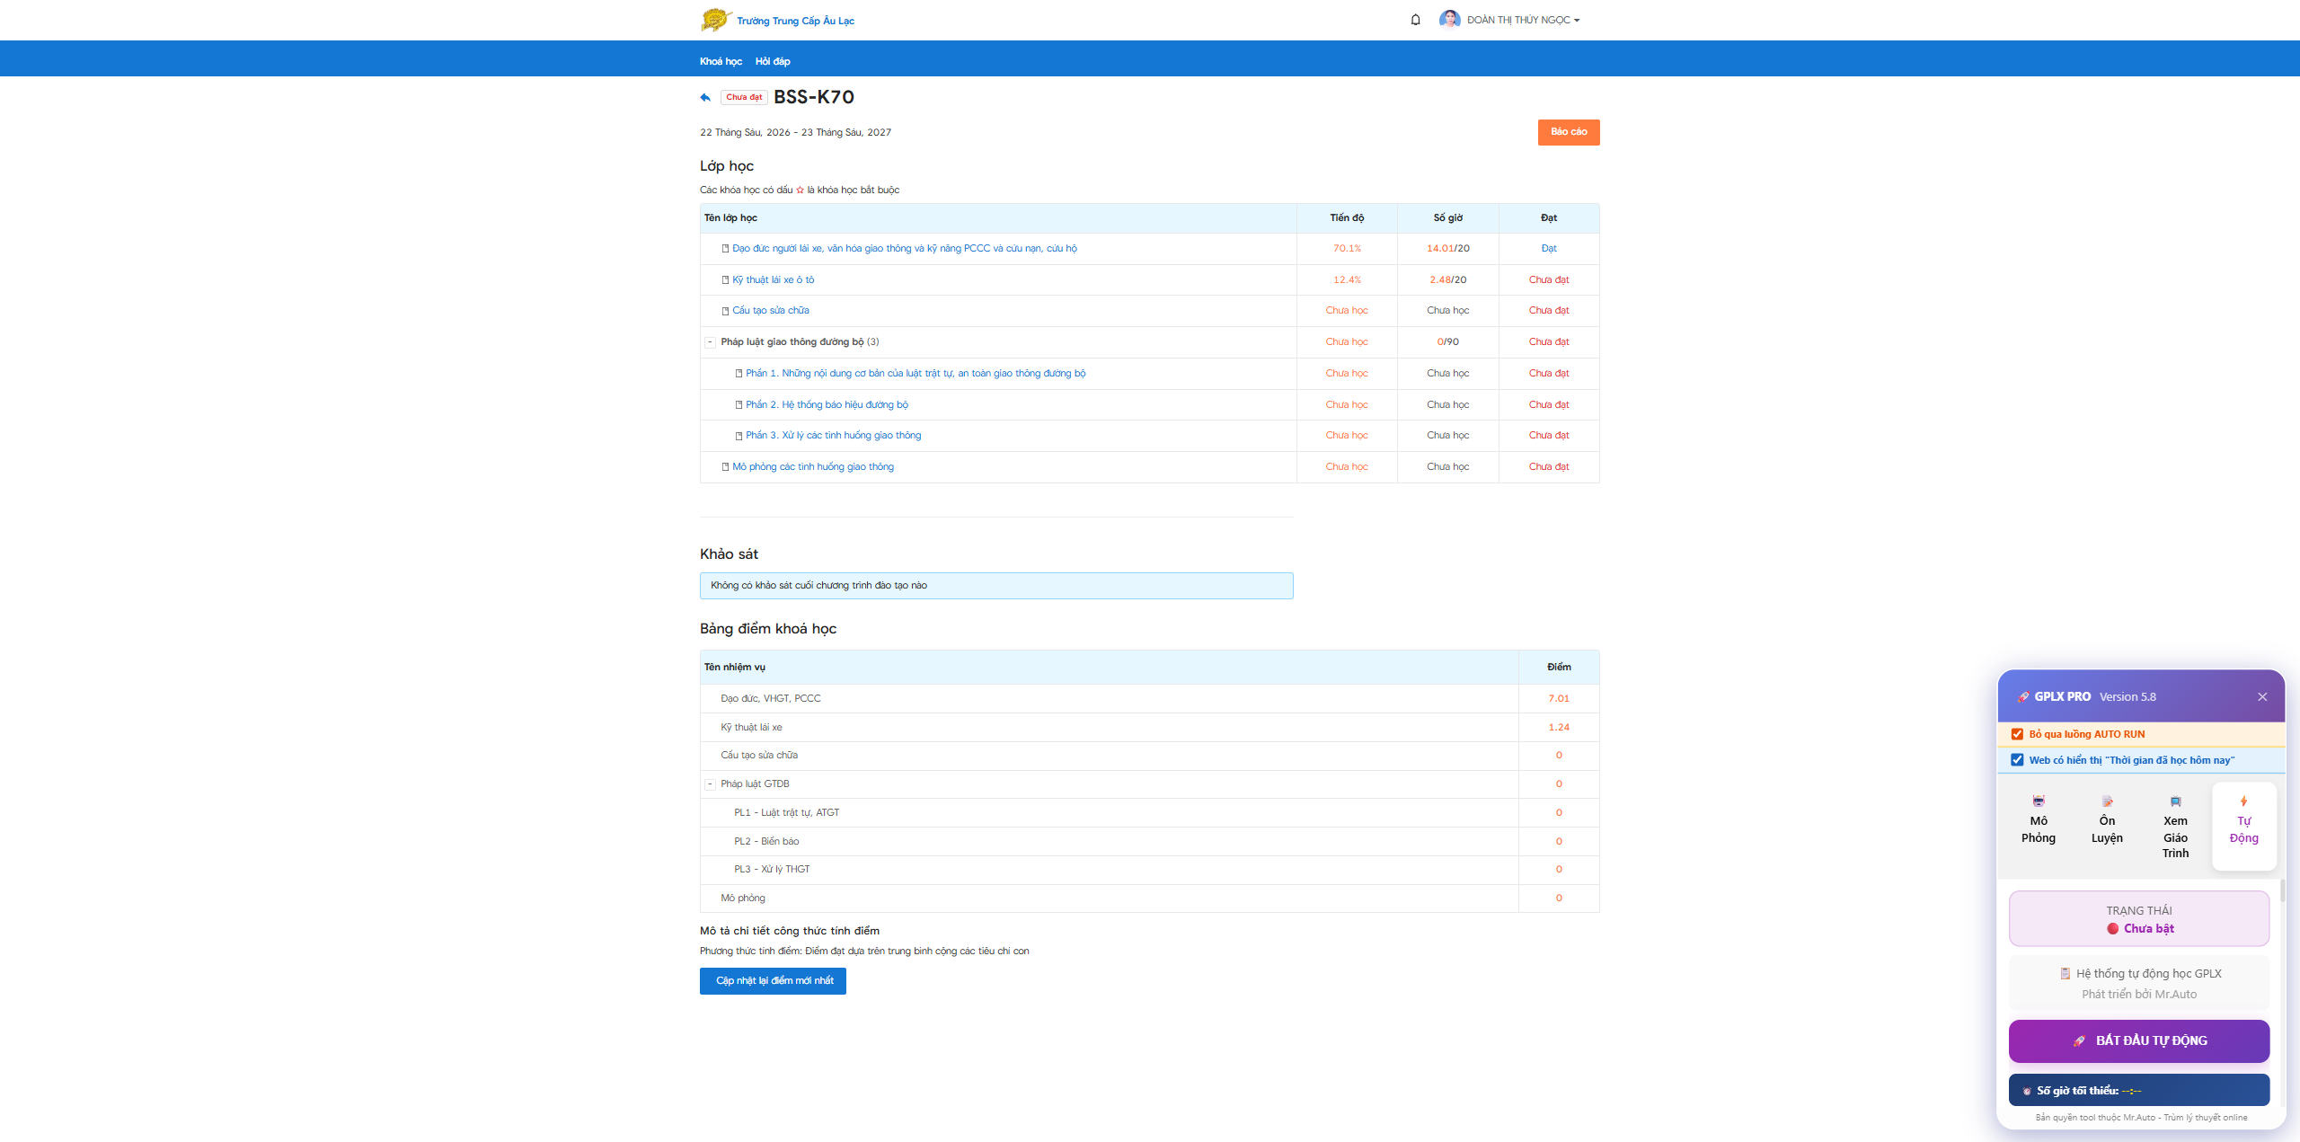Open Phần 1 luật trật tự link
2300x1142 pixels.
pyautogui.click(x=915, y=374)
